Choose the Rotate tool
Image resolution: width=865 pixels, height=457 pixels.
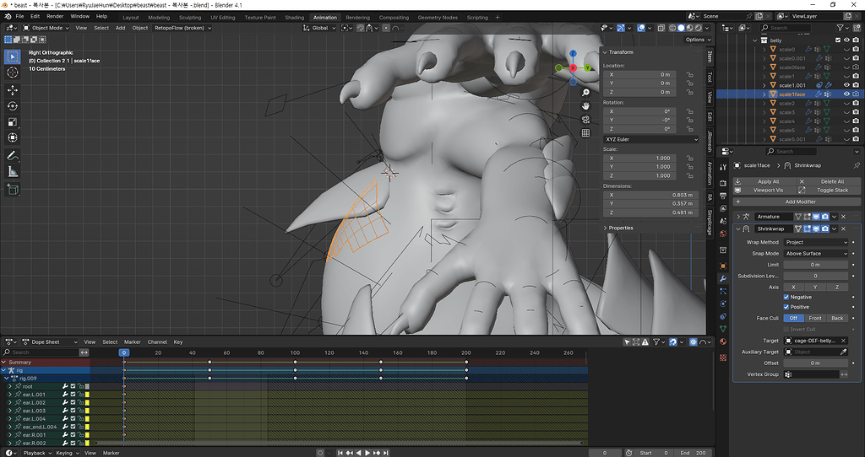click(x=13, y=106)
